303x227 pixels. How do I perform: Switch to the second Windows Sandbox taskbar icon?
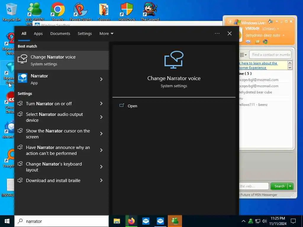(x=160, y=221)
